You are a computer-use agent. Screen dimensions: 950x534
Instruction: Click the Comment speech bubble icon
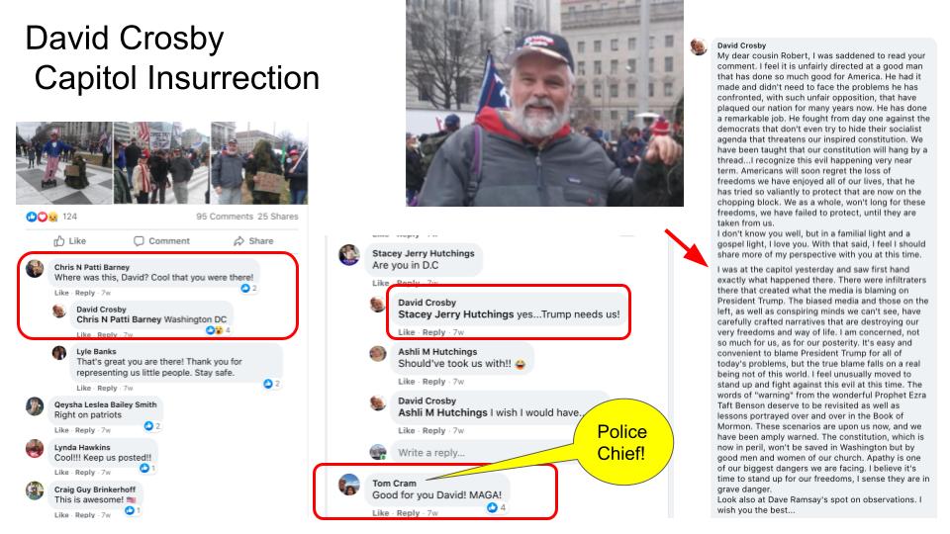pos(139,241)
